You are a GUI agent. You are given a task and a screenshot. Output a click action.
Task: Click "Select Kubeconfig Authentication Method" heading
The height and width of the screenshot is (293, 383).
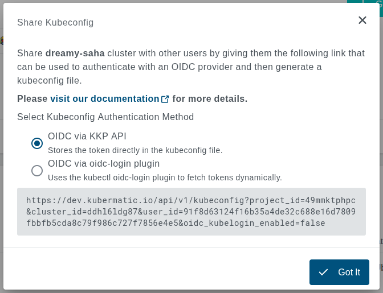[x=105, y=117]
